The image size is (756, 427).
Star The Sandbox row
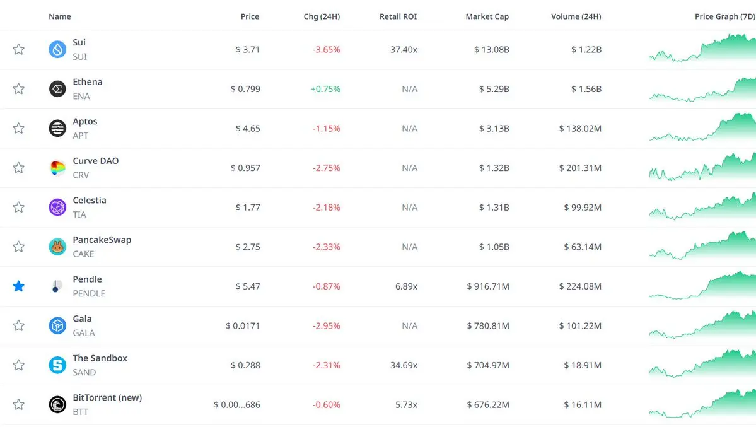(x=18, y=365)
